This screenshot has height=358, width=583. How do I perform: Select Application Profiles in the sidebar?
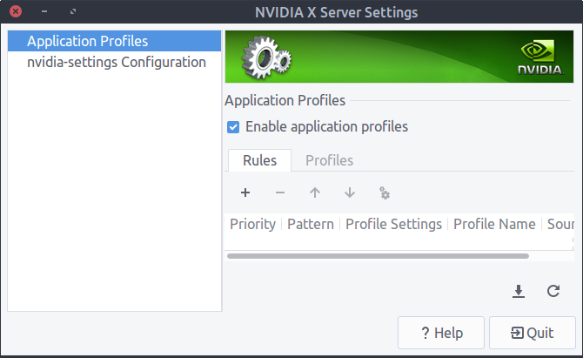pyautogui.click(x=115, y=41)
